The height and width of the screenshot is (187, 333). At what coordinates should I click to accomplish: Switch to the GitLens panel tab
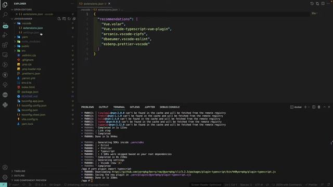click(x=135, y=107)
